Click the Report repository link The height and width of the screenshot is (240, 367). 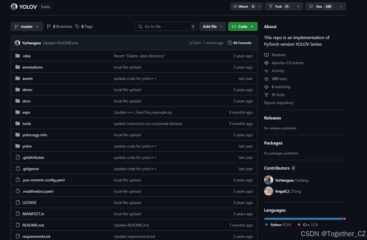pos(279,103)
